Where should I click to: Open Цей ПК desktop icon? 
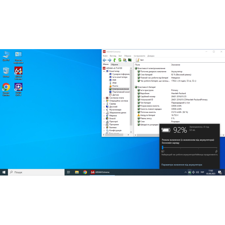click(6, 56)
